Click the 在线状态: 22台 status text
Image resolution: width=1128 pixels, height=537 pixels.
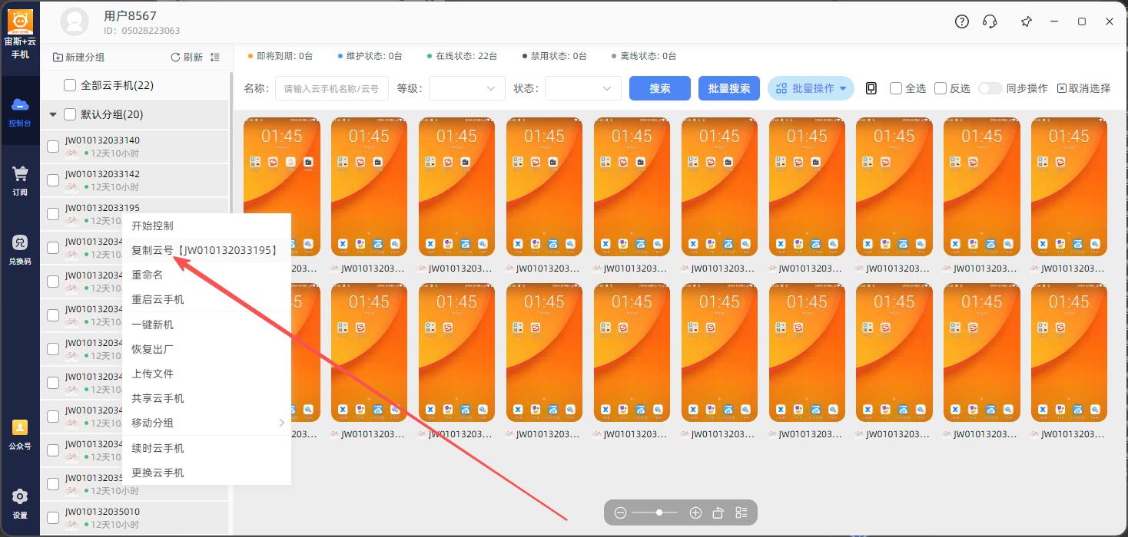pyautogui.click(x=466, y=56)
